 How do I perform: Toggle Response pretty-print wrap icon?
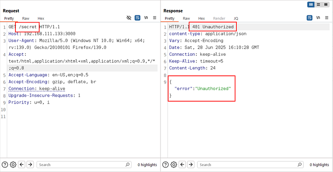309,18
